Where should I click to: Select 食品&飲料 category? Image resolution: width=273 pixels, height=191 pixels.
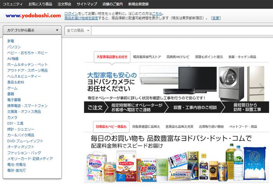(16, 82)
